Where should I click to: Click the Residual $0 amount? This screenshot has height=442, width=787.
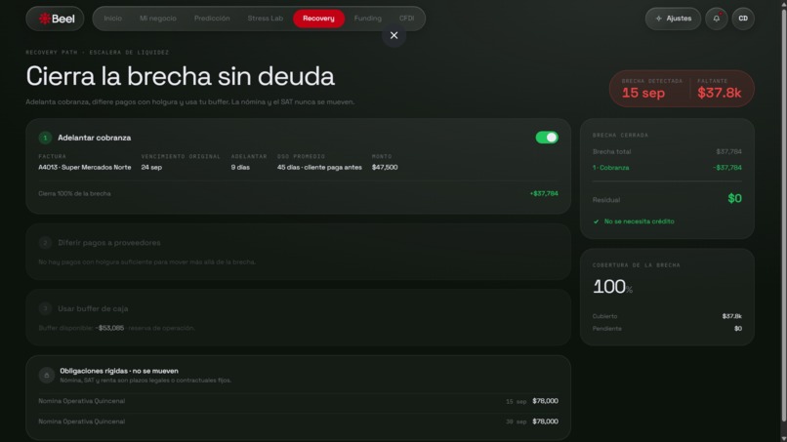735,199
